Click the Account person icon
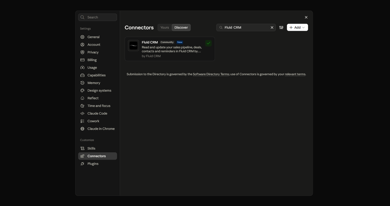Screen dimensions: 390x206 coord(82,45)
